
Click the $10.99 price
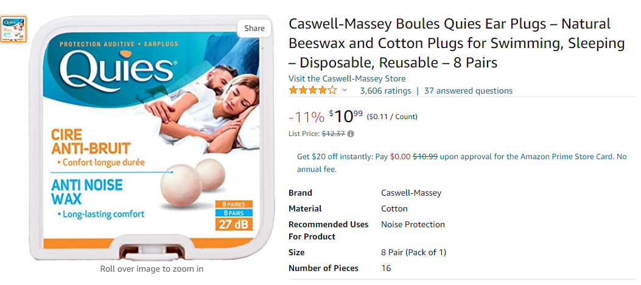[x=346, y=115]
